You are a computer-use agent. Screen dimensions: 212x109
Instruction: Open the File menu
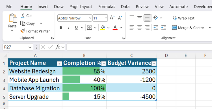pos(9,6)
